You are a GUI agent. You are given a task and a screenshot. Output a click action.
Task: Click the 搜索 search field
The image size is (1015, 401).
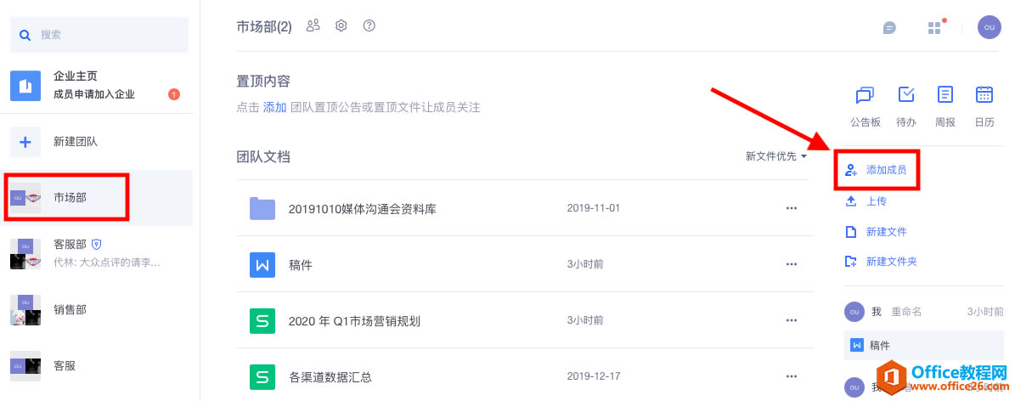pos(99,35)
